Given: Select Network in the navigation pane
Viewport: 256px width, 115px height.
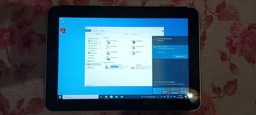Looking at the screenshot, I should click(90, 67).
